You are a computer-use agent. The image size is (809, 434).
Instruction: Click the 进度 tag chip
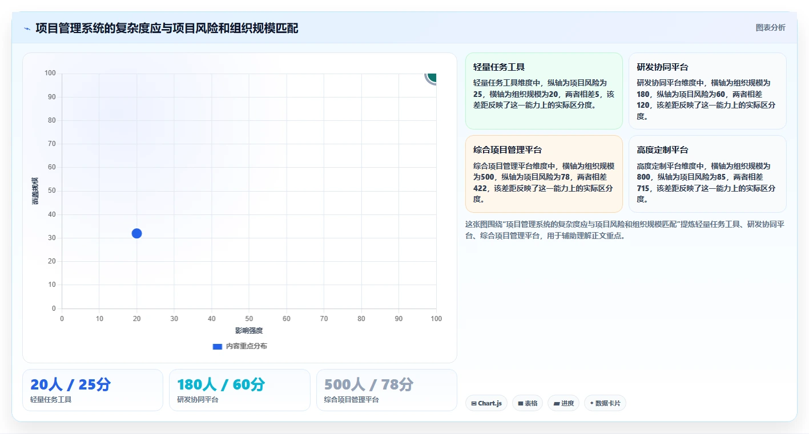564,403
